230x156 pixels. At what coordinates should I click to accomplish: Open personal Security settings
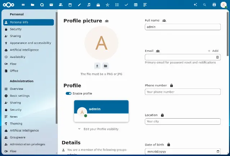28,29
